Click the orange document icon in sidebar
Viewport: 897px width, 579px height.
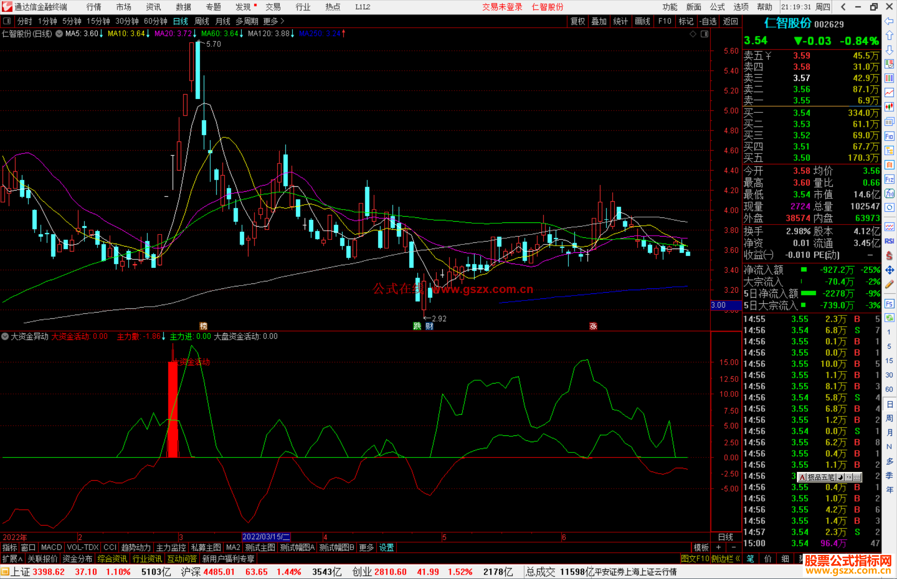[x=889, y=165]
